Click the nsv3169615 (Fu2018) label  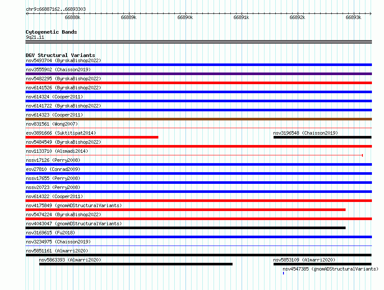tap(50, 233)
